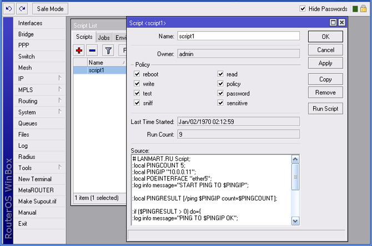Click the Apply button

pos(325,63)
